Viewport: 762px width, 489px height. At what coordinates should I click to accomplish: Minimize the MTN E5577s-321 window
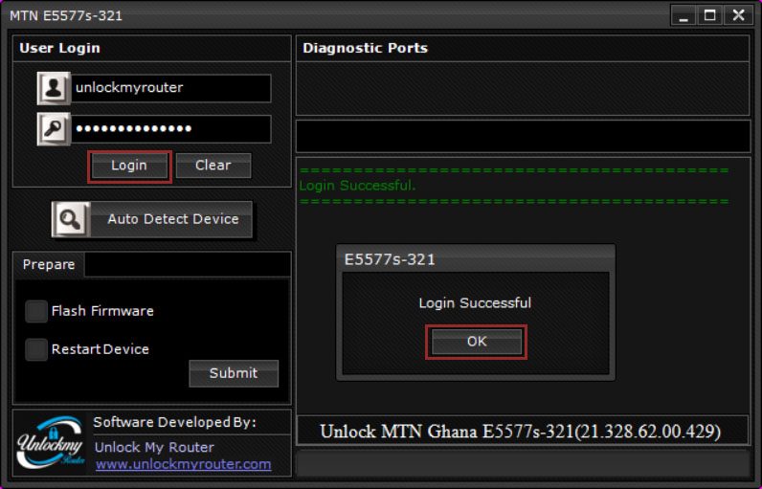[x=684, y=15]
